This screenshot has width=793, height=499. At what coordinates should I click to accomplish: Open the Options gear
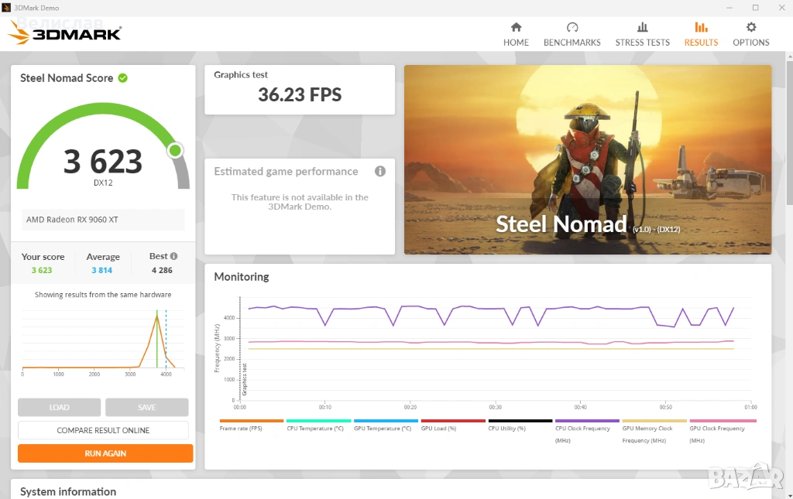(x=750, y=28)
